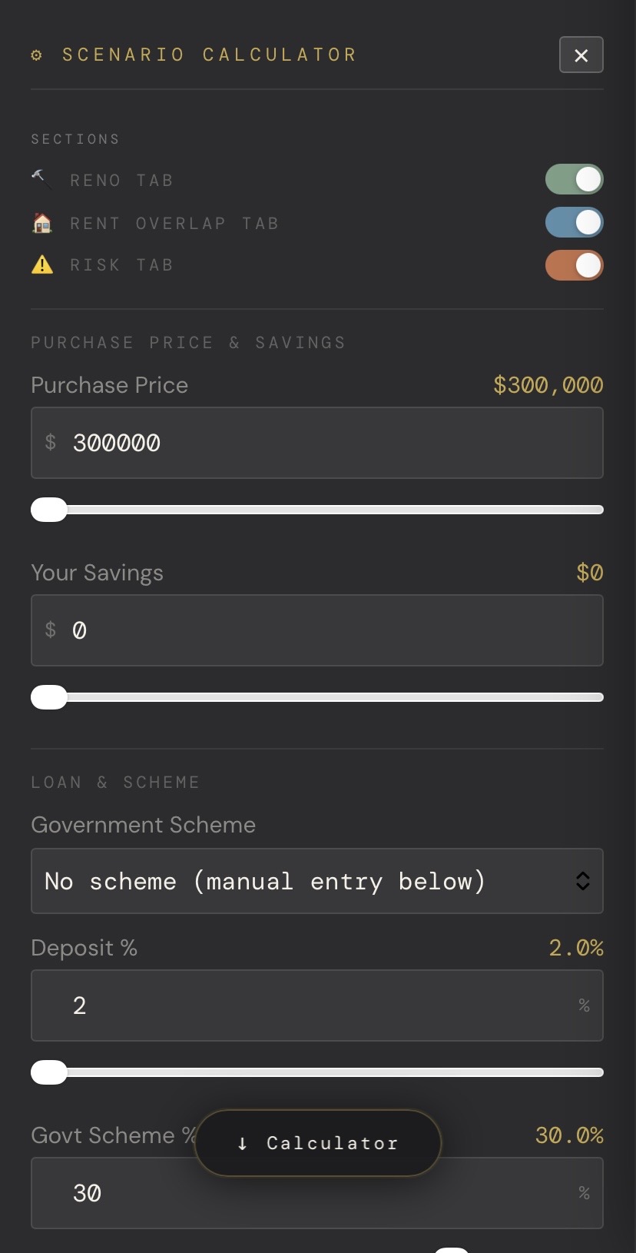Open the Government Scheme dropdown

317,881
